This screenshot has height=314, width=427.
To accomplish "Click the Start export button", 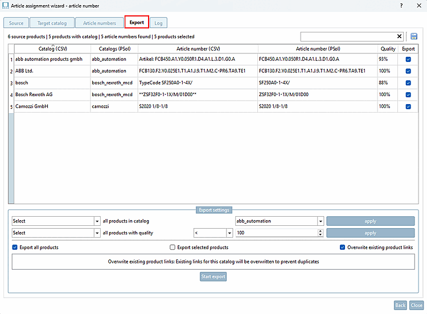I will point(213,276).
